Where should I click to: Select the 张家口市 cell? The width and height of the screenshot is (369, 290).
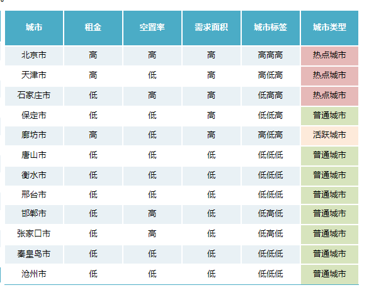34,234
